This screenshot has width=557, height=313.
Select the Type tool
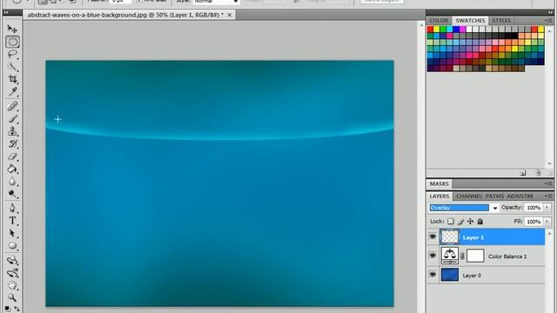point(12,220)
